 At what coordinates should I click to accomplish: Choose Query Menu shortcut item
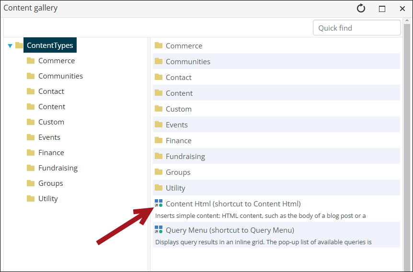pyautogui.click(x=229, y=230)
